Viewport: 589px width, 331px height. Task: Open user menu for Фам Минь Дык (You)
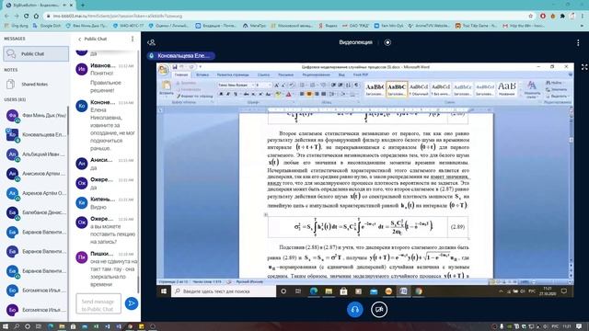pyautogui.click(x=36, y=116)
